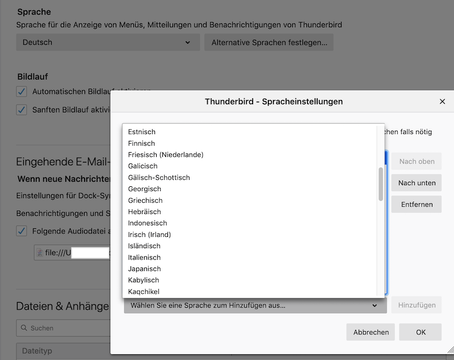Viewport: 454px width, 360px height.
Task: Cancel the dialog with Abbrechen
Action: coord(371,332)
